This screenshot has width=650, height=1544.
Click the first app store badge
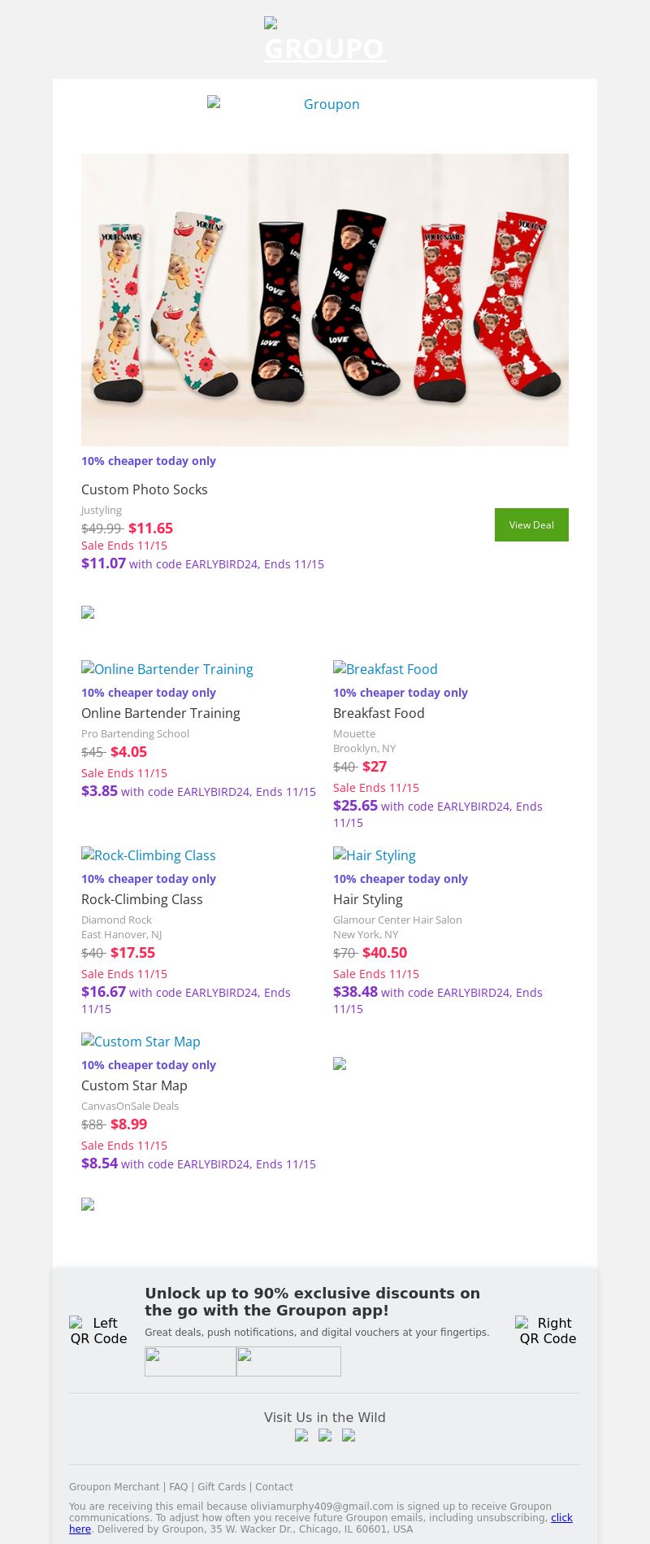(x=190, y=1361)
